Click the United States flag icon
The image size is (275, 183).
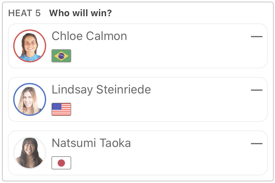(61, 109)
